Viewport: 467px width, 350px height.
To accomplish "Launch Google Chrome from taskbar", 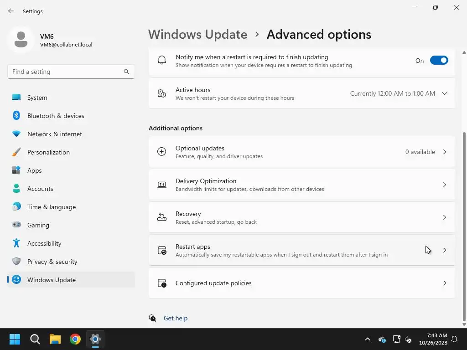I will tap(75, 339).
